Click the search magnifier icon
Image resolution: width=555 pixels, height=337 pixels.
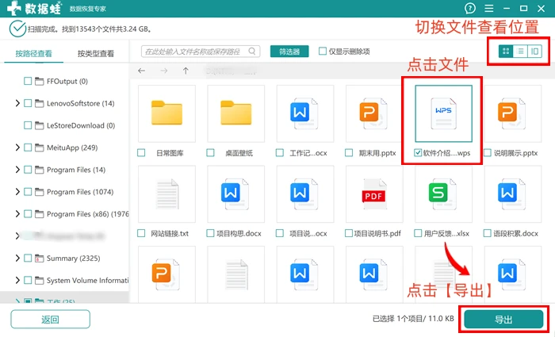coord(252,52)
